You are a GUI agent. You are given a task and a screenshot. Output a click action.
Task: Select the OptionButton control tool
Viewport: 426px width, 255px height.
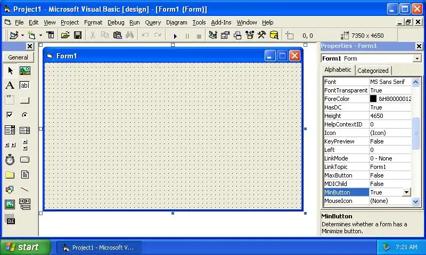tap(25, 115)
